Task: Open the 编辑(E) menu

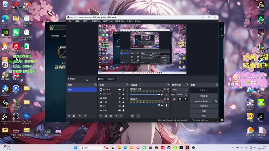Action: pyautogui.click(x=78, y=21)
